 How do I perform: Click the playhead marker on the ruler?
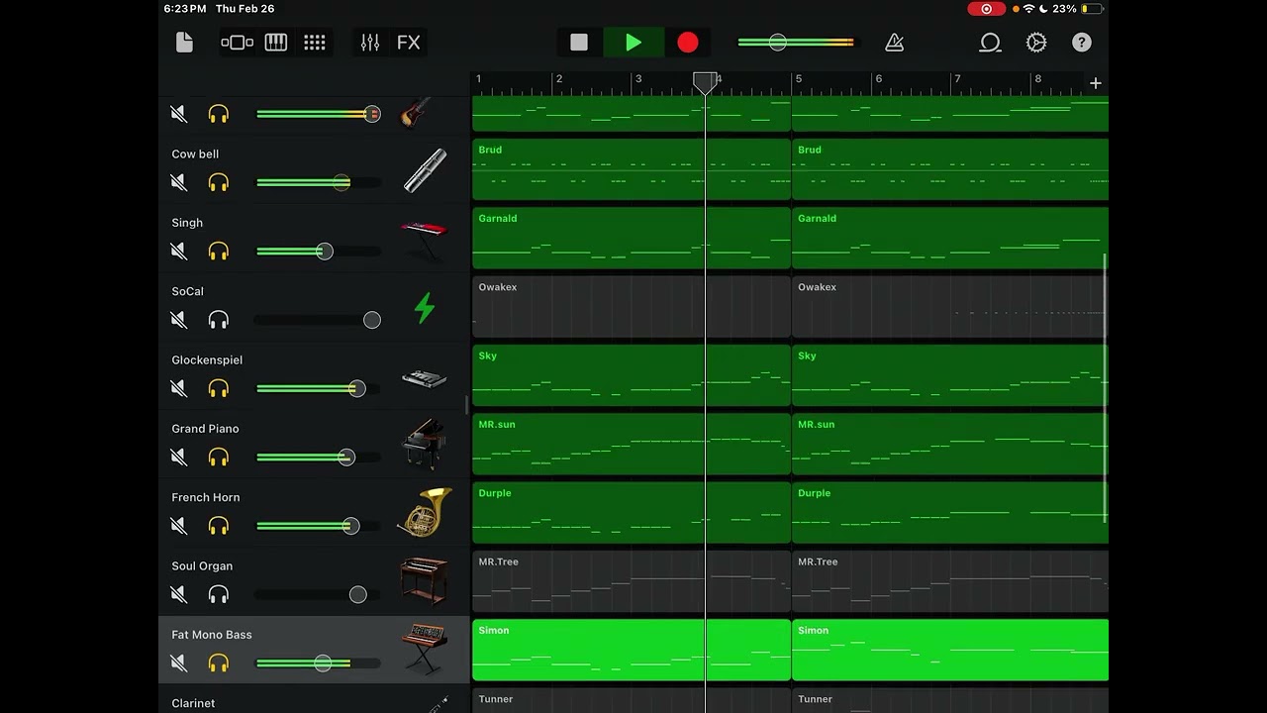(705, 82)
